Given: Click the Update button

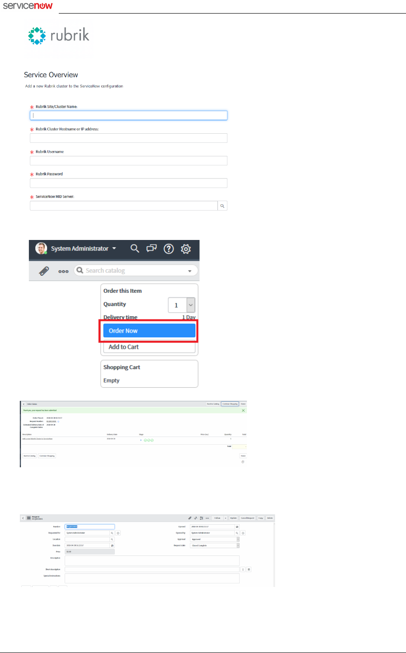Looking at the screenshot, I should (x=234, y=518).
